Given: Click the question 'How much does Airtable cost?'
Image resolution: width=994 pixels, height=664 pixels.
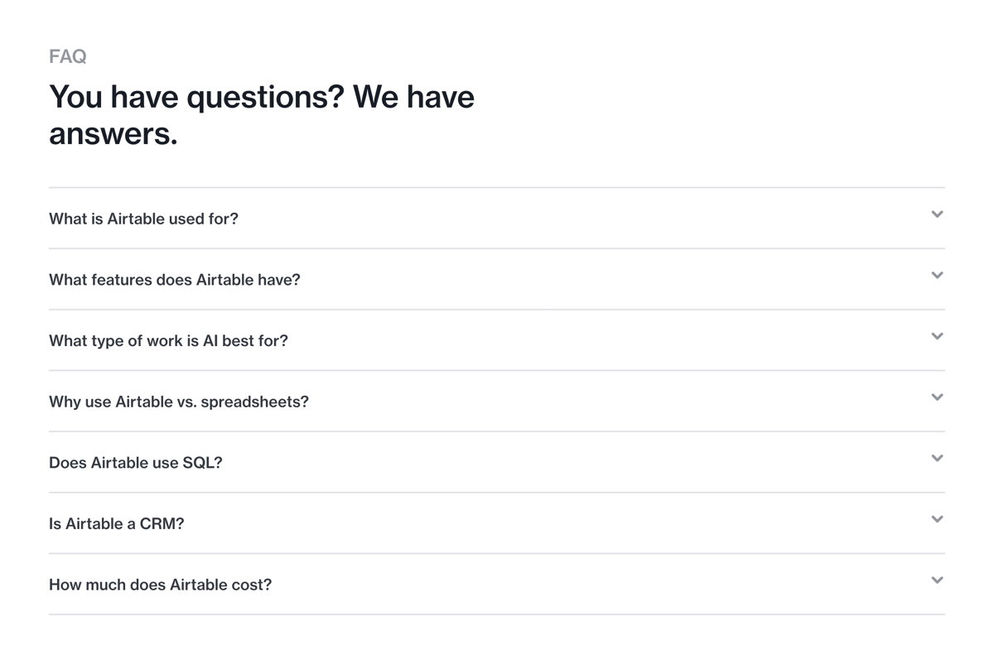Looking at the screenshot, I should tap(160, 585).
